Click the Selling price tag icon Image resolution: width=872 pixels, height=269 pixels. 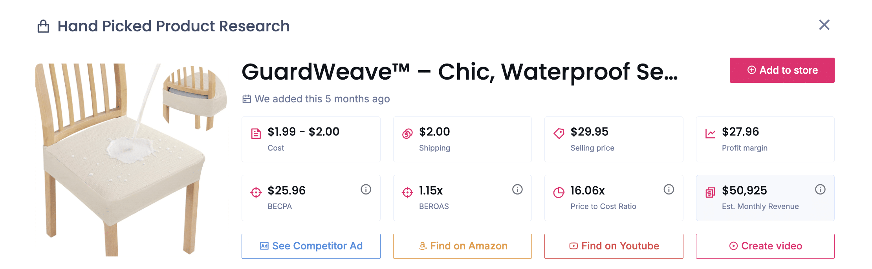(559, 134)
